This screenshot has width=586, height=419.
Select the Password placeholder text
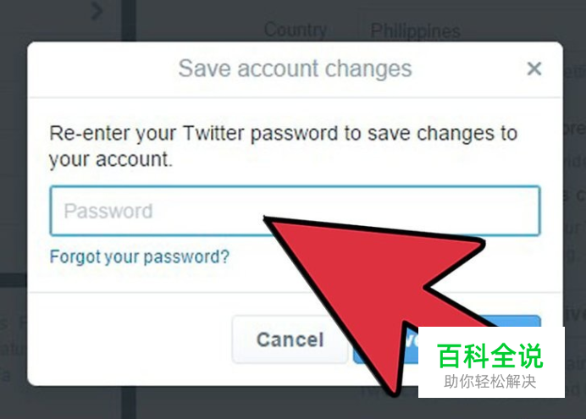point(108,211)
